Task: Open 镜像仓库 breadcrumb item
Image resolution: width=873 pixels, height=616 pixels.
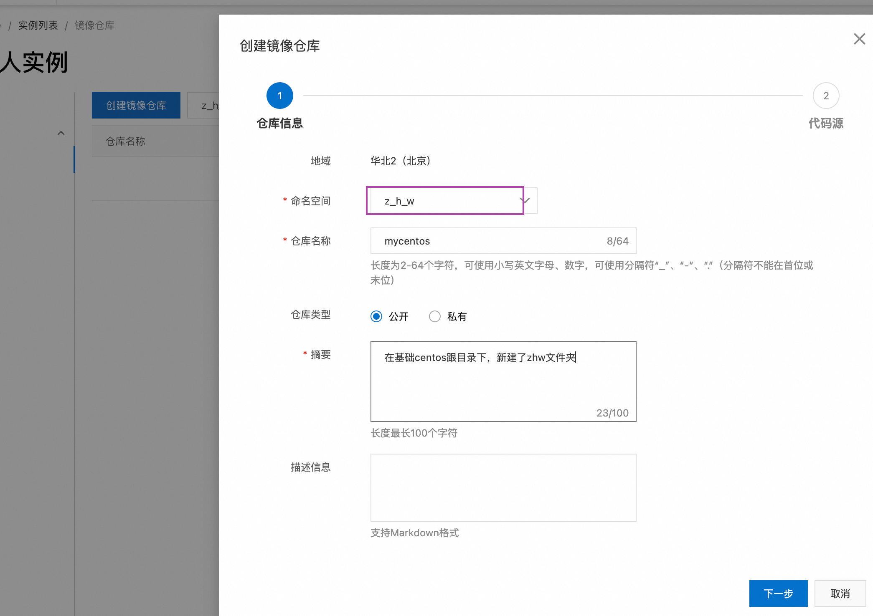Action: pos(94,25)
